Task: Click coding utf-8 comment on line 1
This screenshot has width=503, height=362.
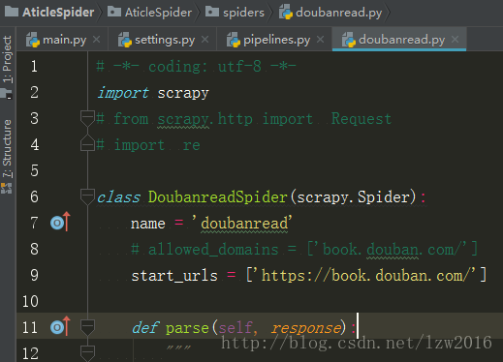Action: coord(196,67)
